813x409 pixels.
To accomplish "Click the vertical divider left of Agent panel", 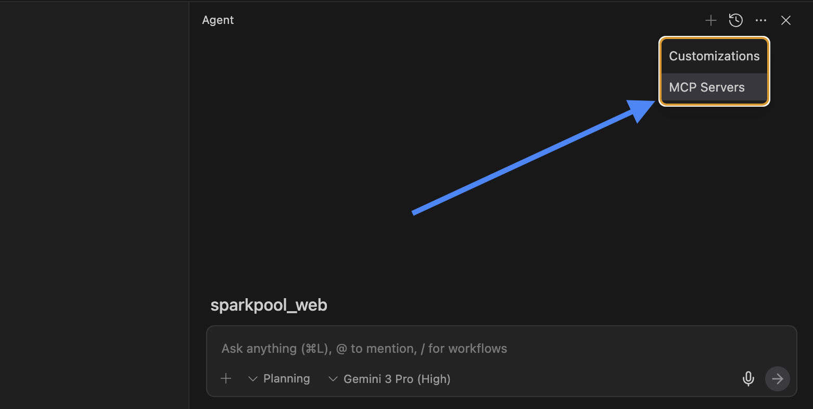I will [189, 208].
